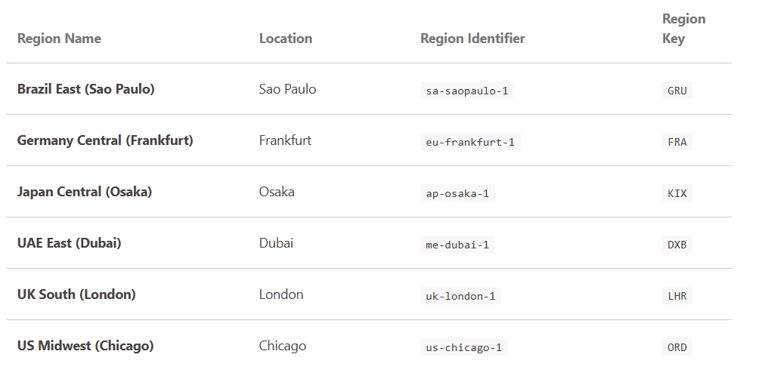Click the us-chicago-1 identifier code
The image size is (768, 379).
click(463, 347)
